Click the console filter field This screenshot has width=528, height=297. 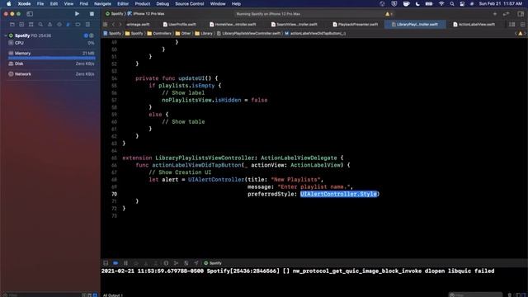(x=475, y=295)
